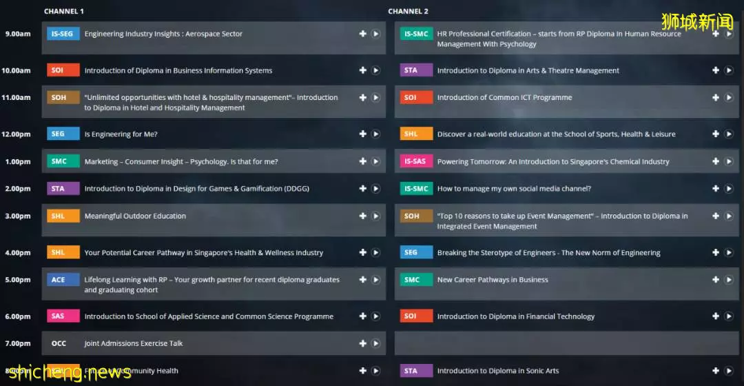This screenshot has width=744, height=386.
Task: Add Breaking the Stereotype of Engineers session plus
Action: [716, 252]
